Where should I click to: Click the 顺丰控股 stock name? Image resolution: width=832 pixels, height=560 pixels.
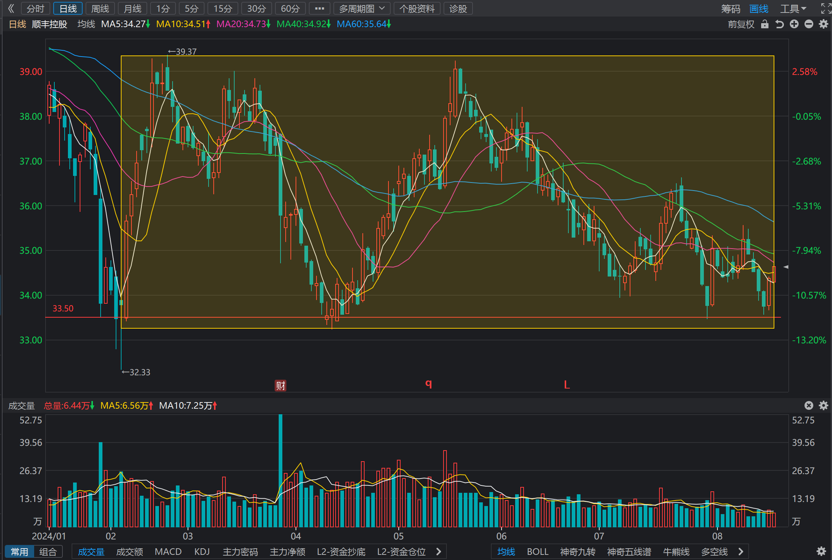[x=50, y=24]
